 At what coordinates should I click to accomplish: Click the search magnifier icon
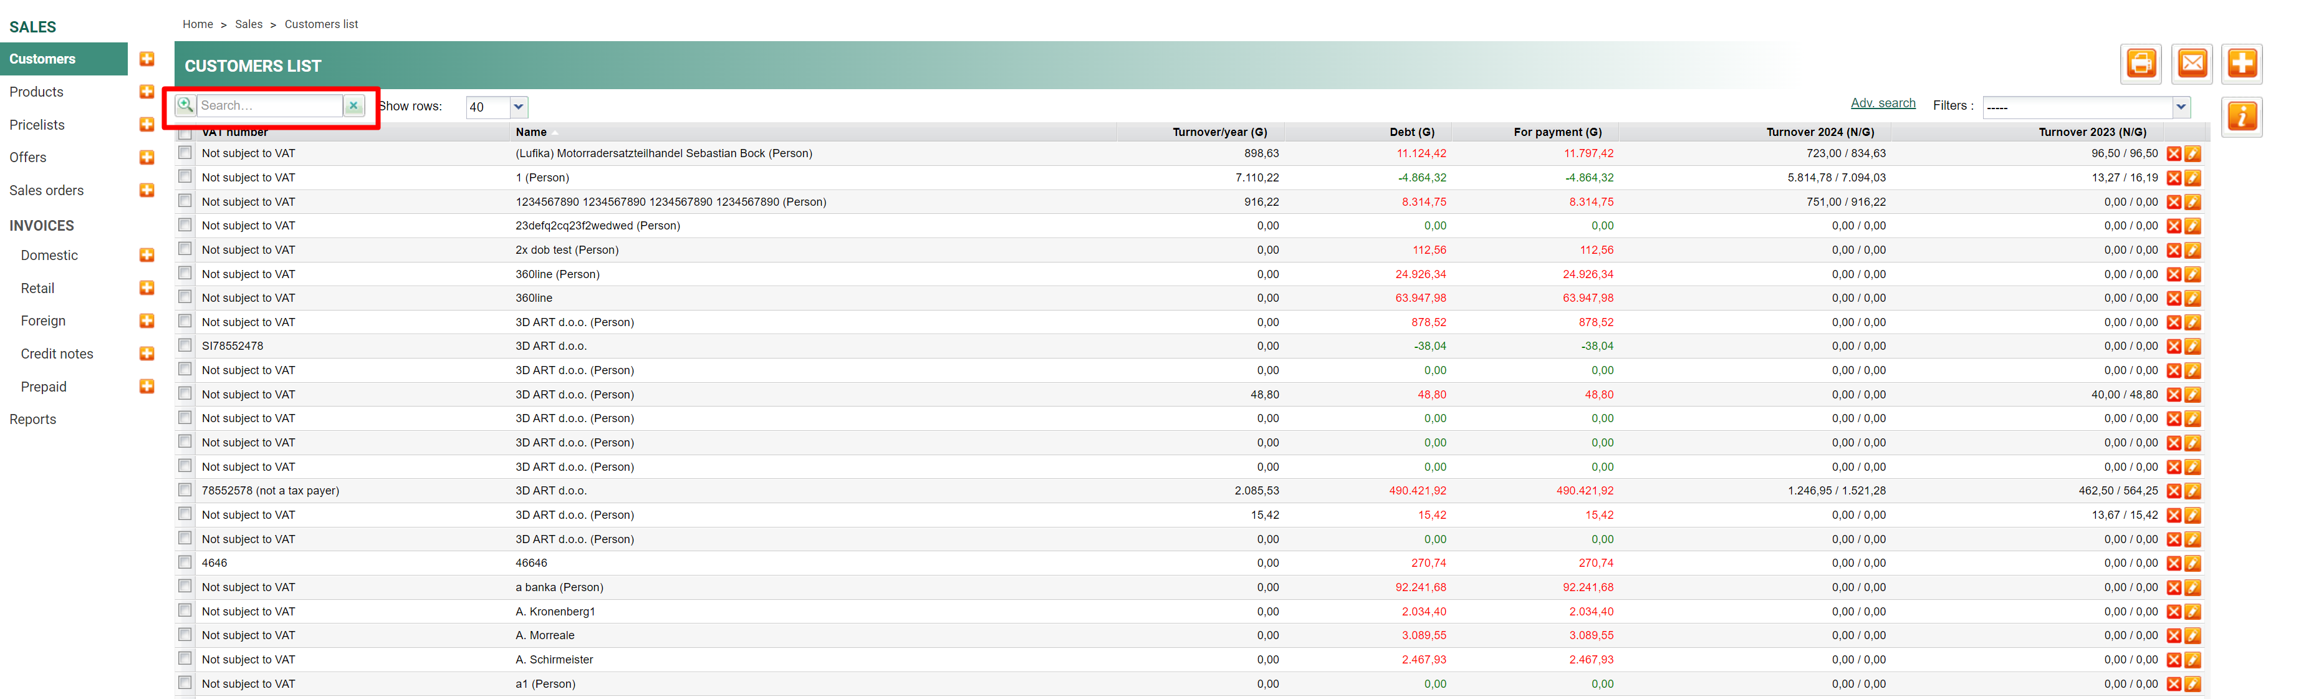coord(185,105)
